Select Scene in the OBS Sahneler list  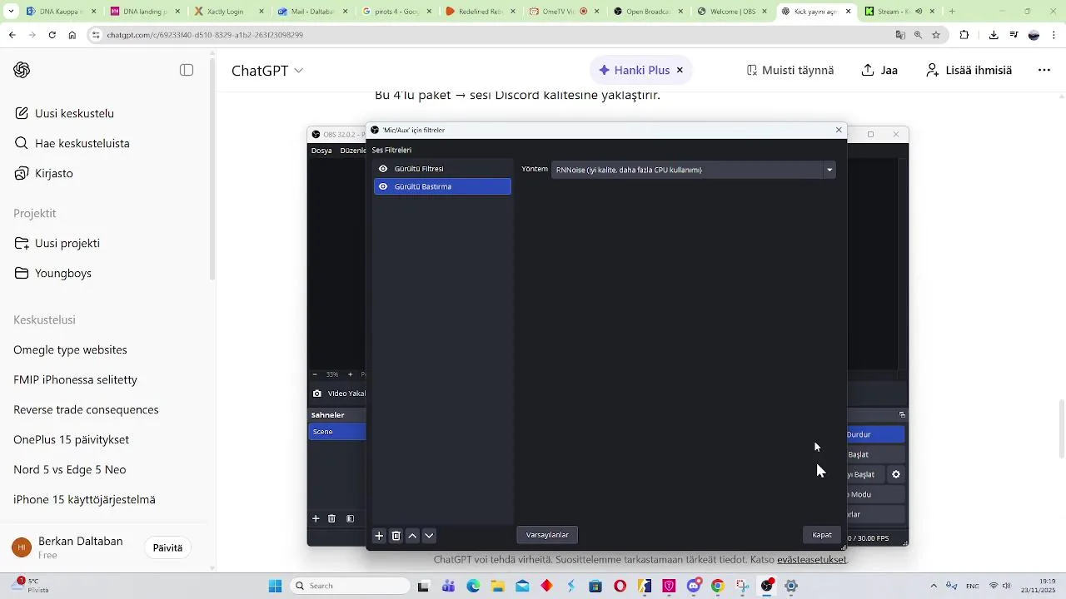[337, 432]
